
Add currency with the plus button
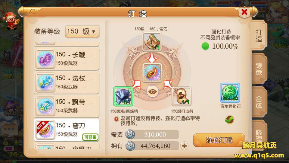click(184, 146)
